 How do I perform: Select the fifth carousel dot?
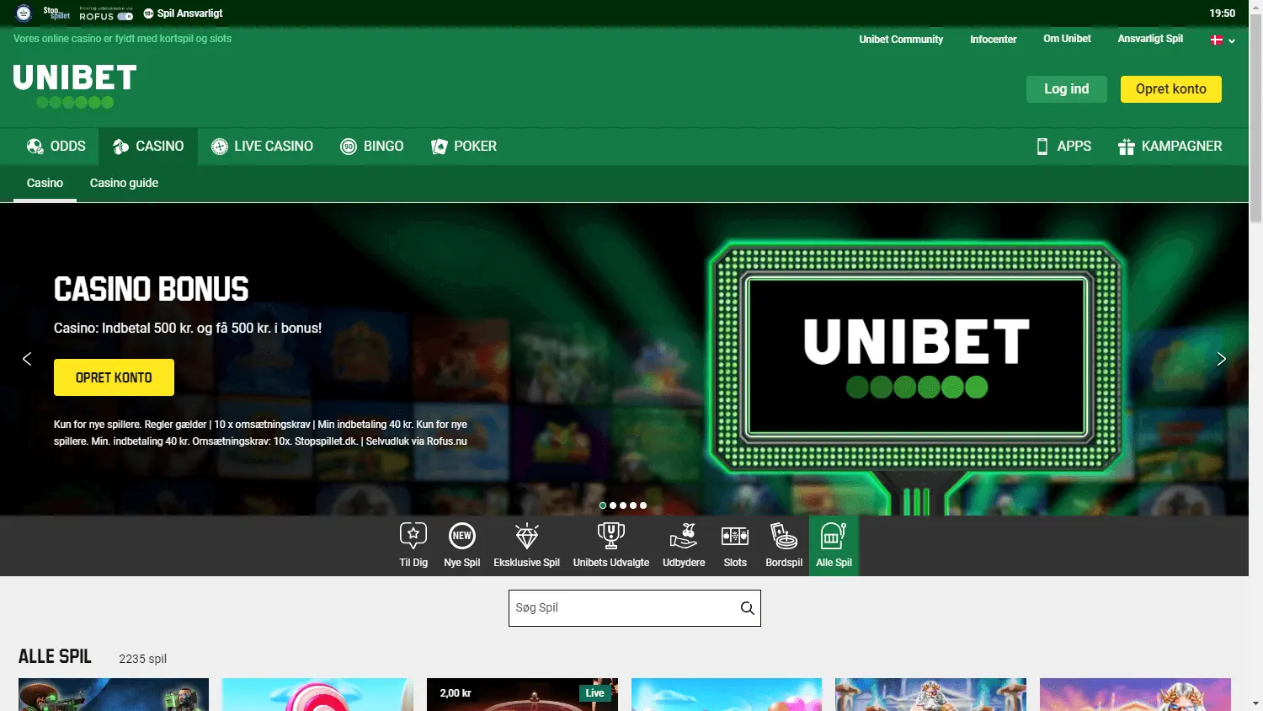[643, 505]
